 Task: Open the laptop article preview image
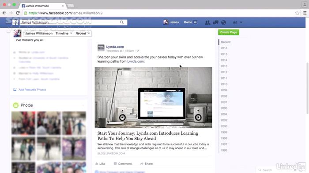point(153,97)
